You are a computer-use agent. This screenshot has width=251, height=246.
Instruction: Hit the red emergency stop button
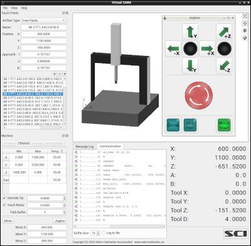pyautogui.click(x=199, y=96)
